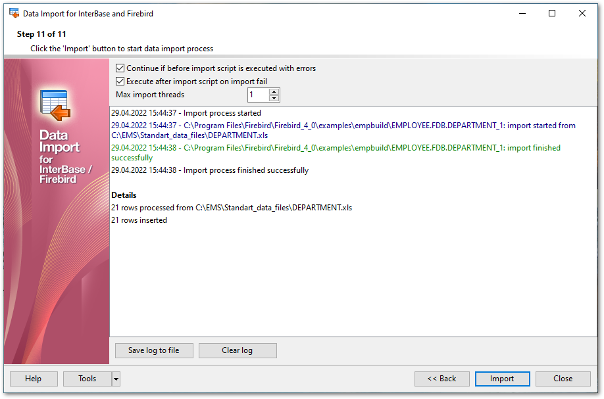This screenshot has height=399, width=604.
Task: Select green log entry 'import finished successfully'
Action: (336, 153)
